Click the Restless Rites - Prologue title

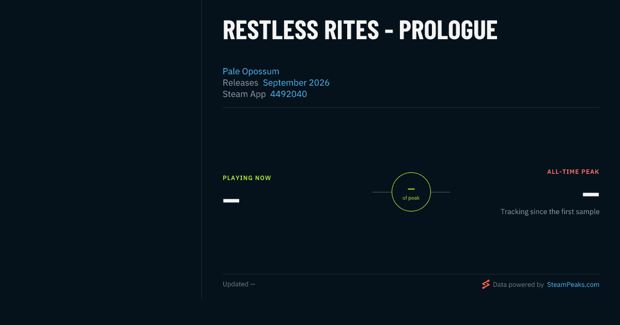pos(360,30)
